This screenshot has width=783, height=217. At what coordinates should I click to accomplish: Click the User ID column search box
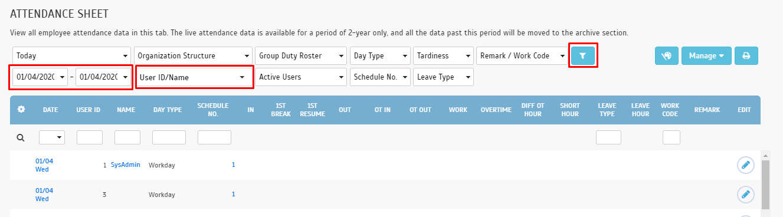click(x=90, y=137)
